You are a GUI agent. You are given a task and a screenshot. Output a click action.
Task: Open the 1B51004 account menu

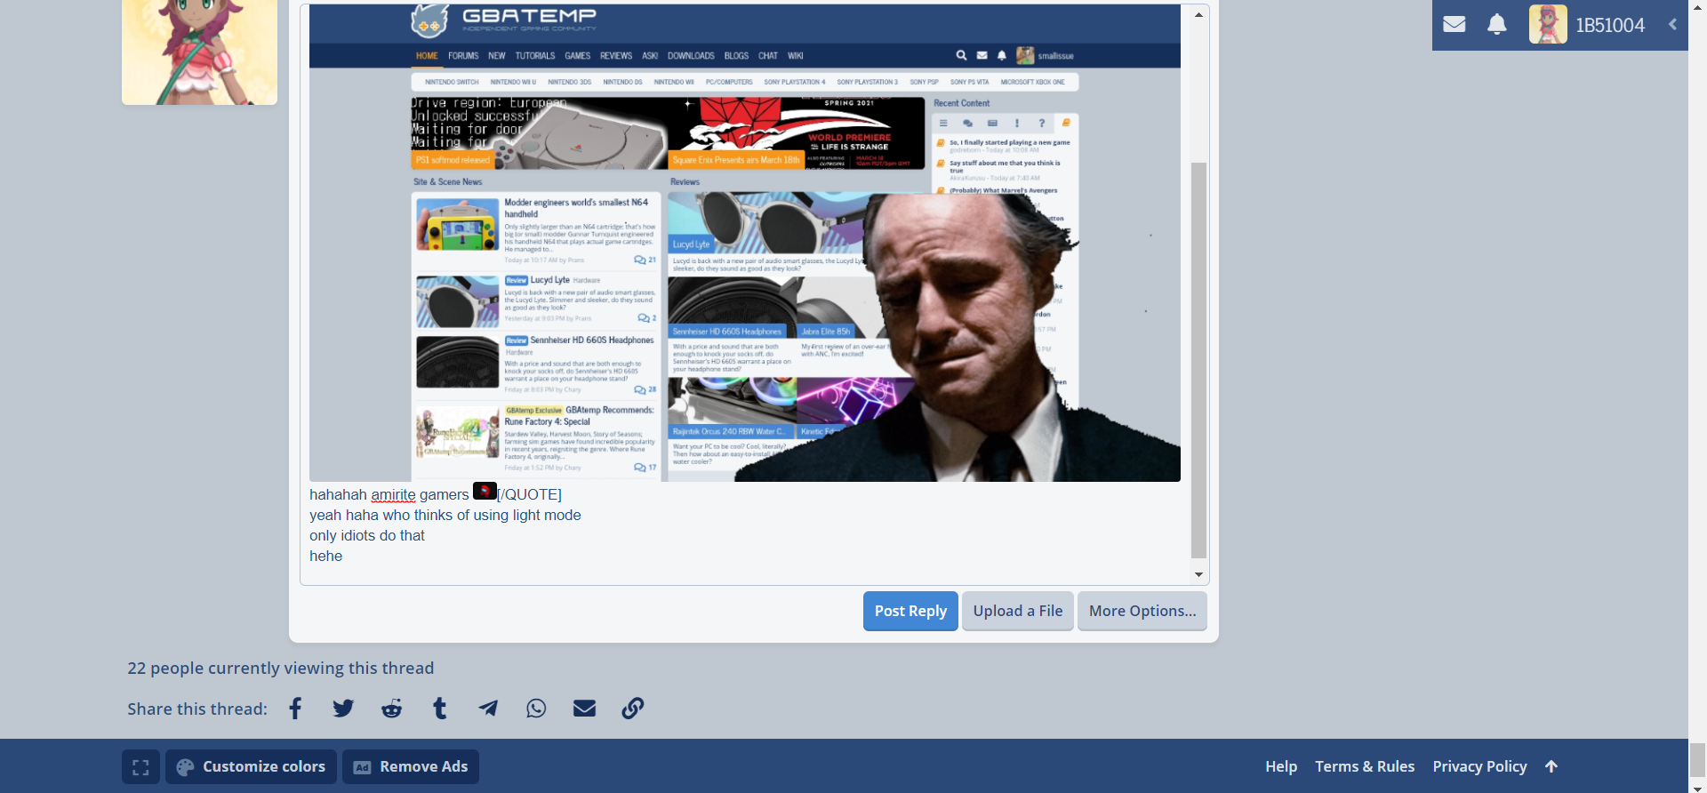click(x=1587, y=24)
